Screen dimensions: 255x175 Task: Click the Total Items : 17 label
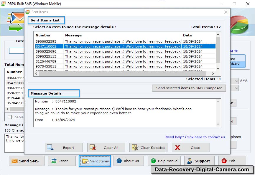[x=206, y=27]
